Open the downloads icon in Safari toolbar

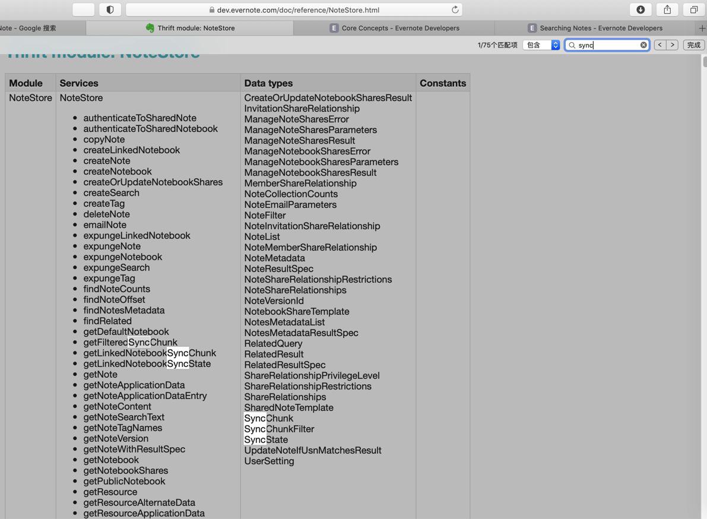coord(641,10)
